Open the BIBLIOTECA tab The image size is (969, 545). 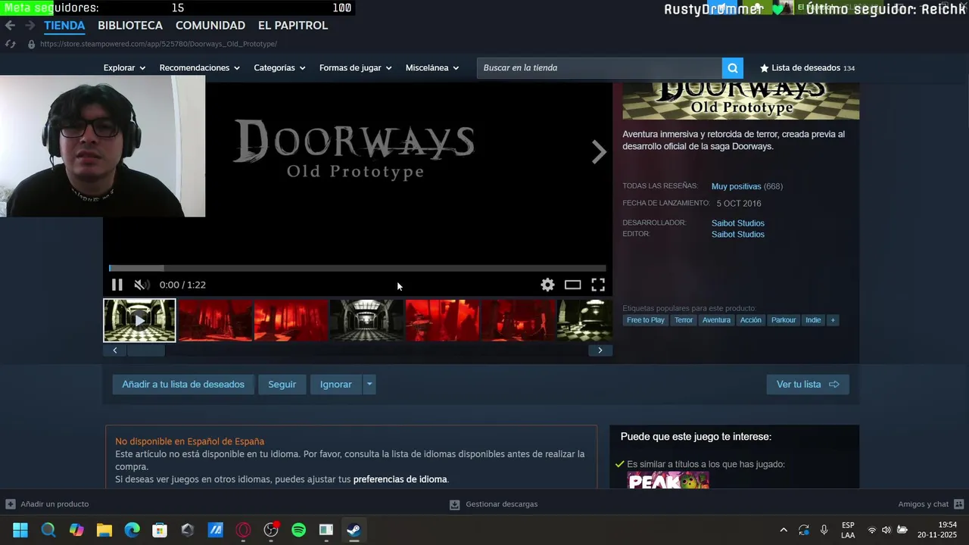tap(130, 25)
